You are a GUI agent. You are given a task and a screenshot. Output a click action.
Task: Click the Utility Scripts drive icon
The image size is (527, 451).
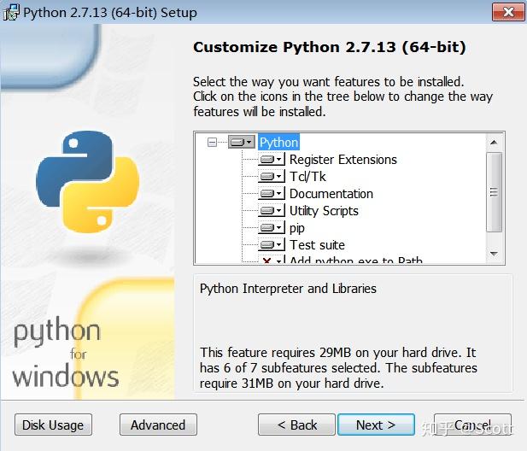tap(272, 211)
